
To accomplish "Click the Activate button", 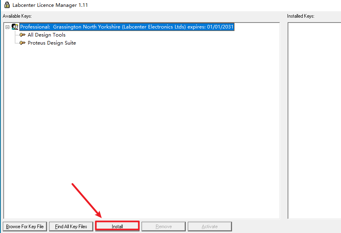I will tap(210, 227).
